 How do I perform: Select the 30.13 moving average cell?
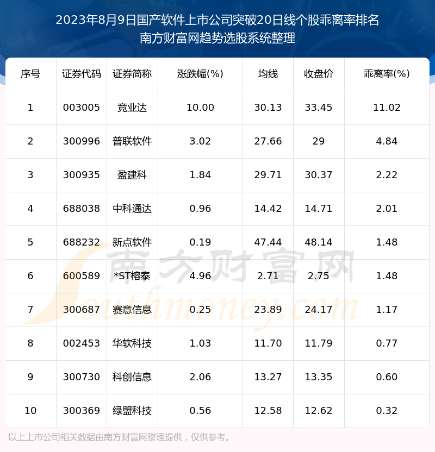[x=268, y=108]
